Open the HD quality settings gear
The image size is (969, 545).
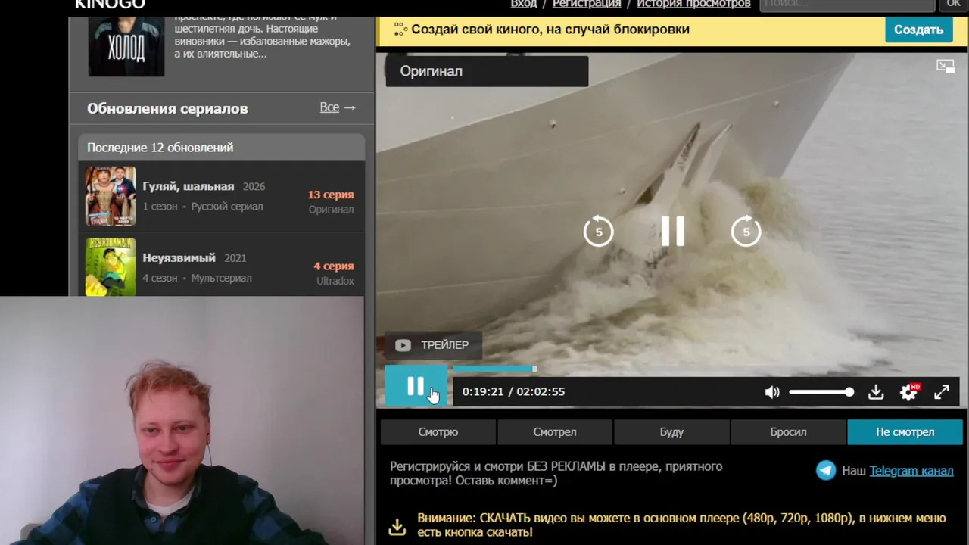point(908,392)
